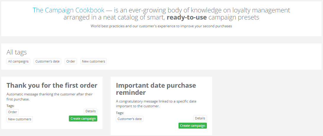Select Order filter under All tags
This screenshot has width=323, height=136.
pos(71,61)
